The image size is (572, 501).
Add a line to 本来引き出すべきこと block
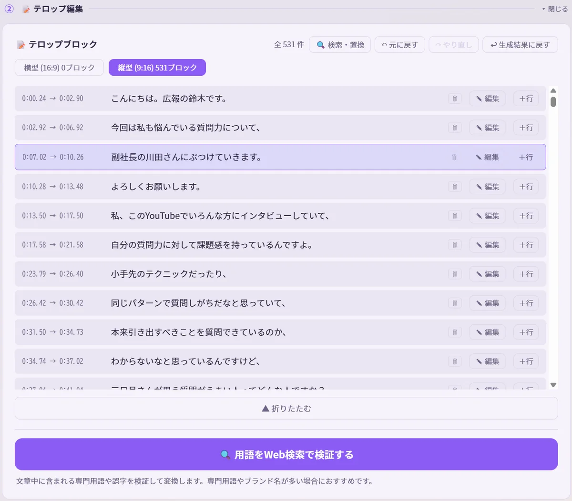[x=526, y=332]
